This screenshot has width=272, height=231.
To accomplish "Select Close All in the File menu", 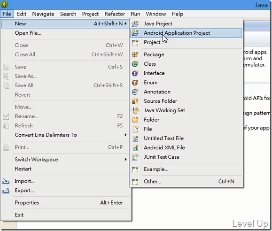I will pyautogui.click(x=65, y=54).
